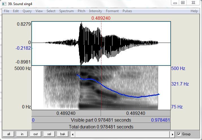The image size is (202, 140).
Task: Play the left 0.489240 segment bar
Action: (66, 113)
